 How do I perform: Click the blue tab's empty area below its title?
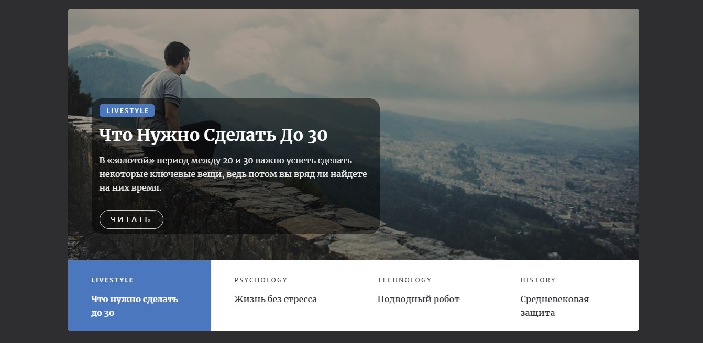(x=139, y=325)
